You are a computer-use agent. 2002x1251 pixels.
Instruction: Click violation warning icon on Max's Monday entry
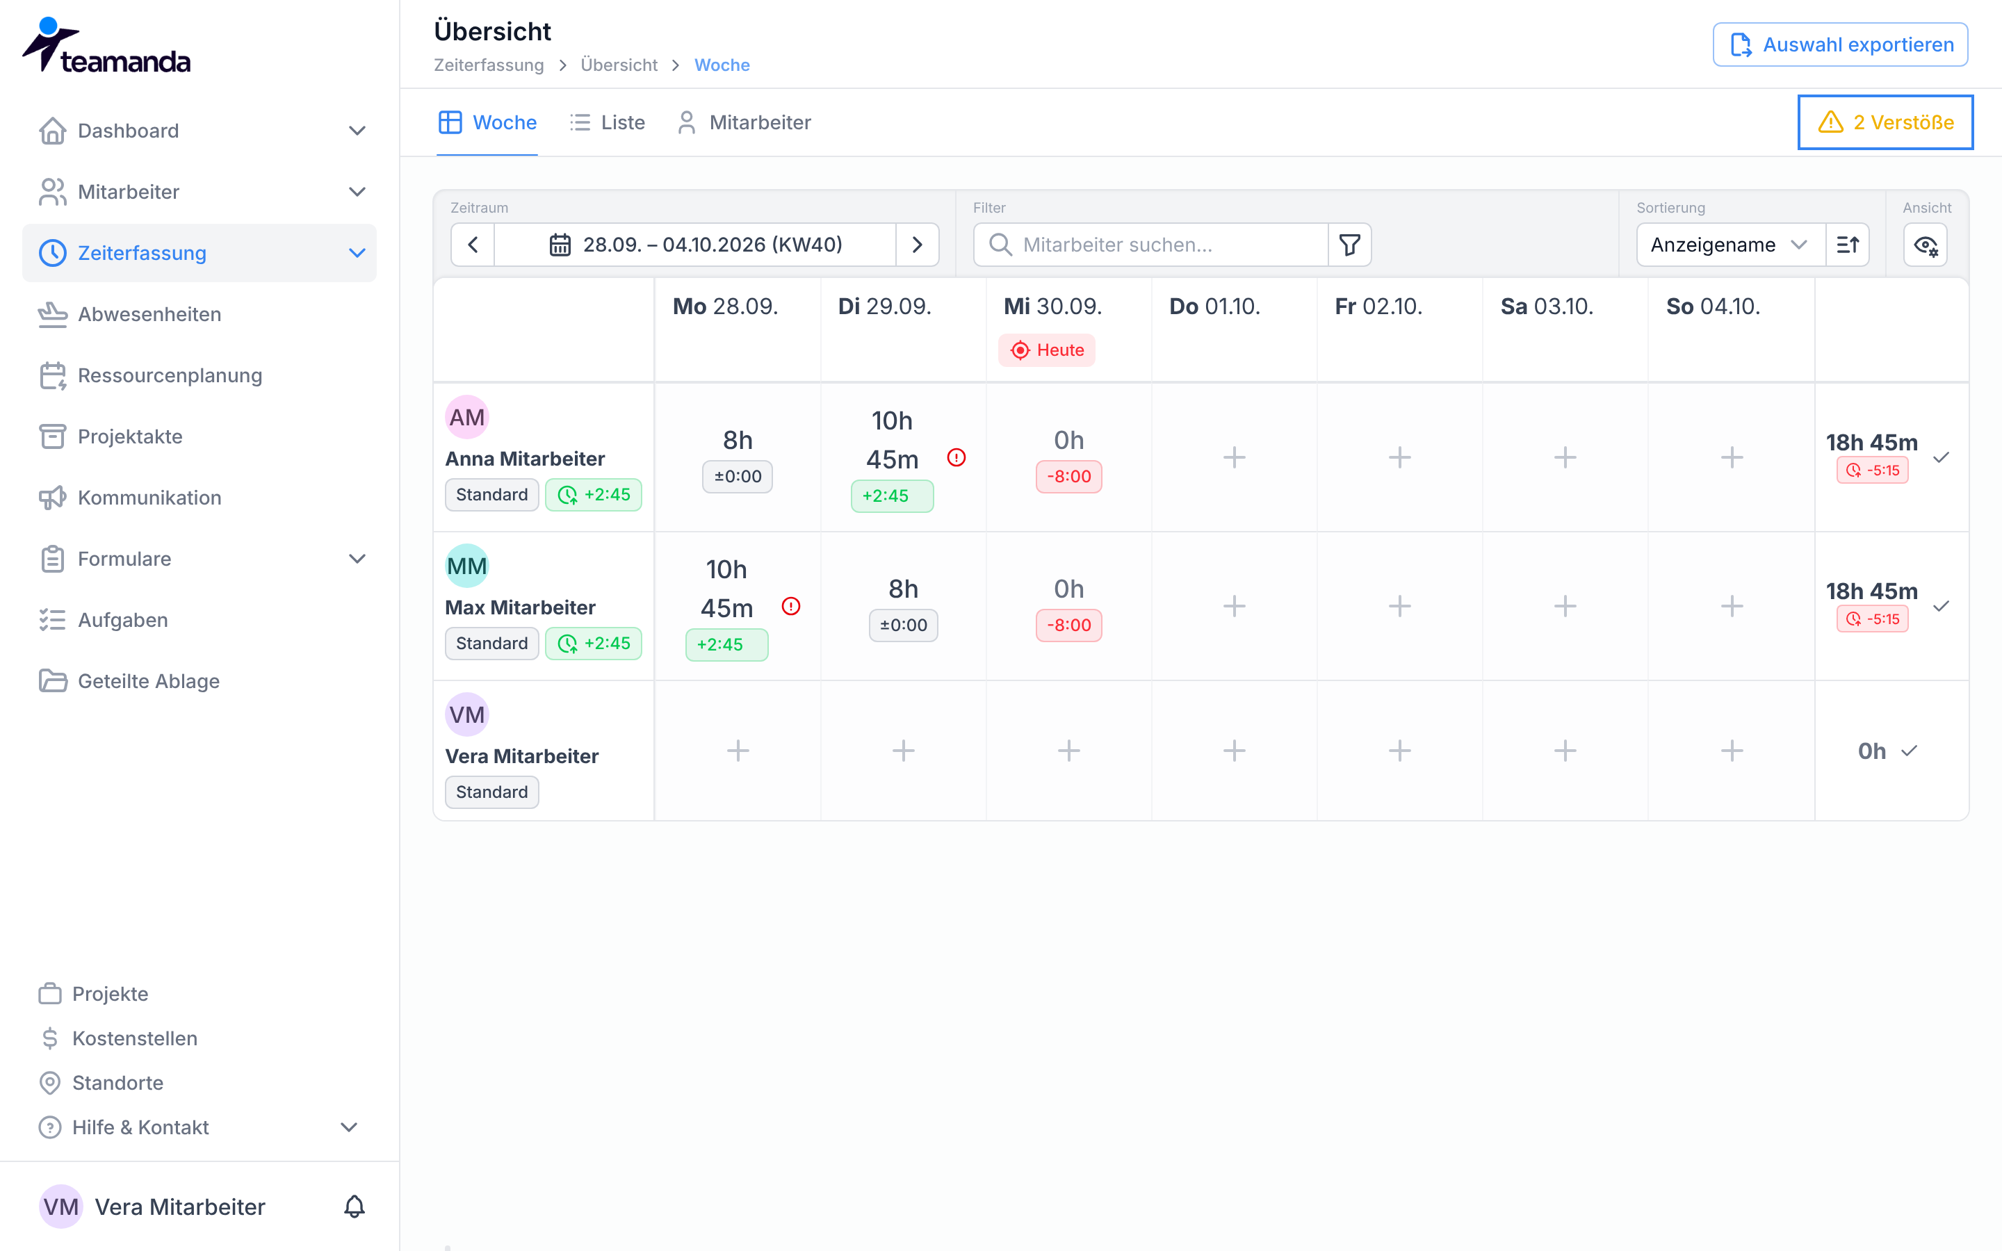(x=791, y=607)
